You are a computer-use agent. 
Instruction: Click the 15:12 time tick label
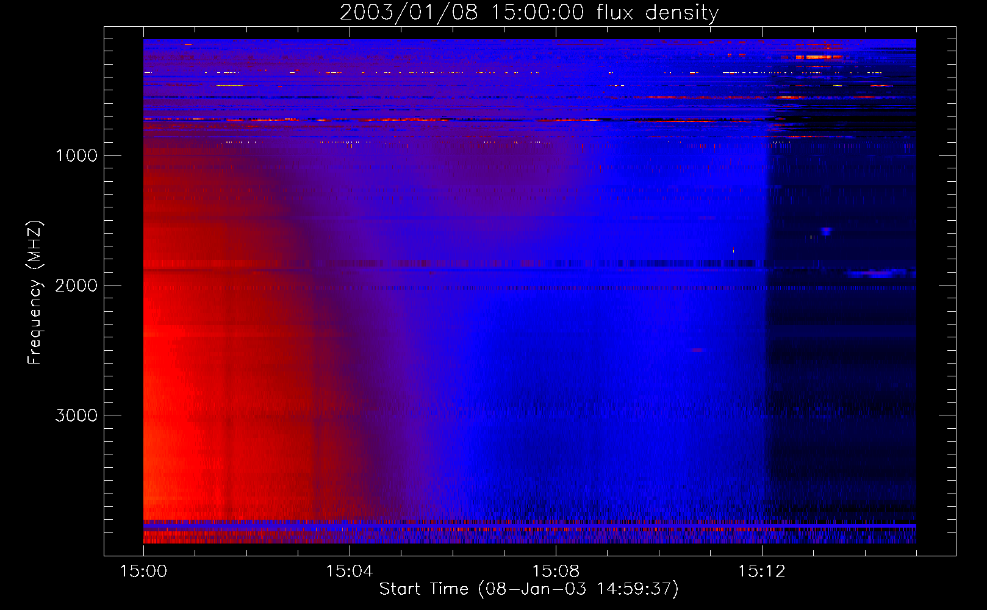pos(762,572)
